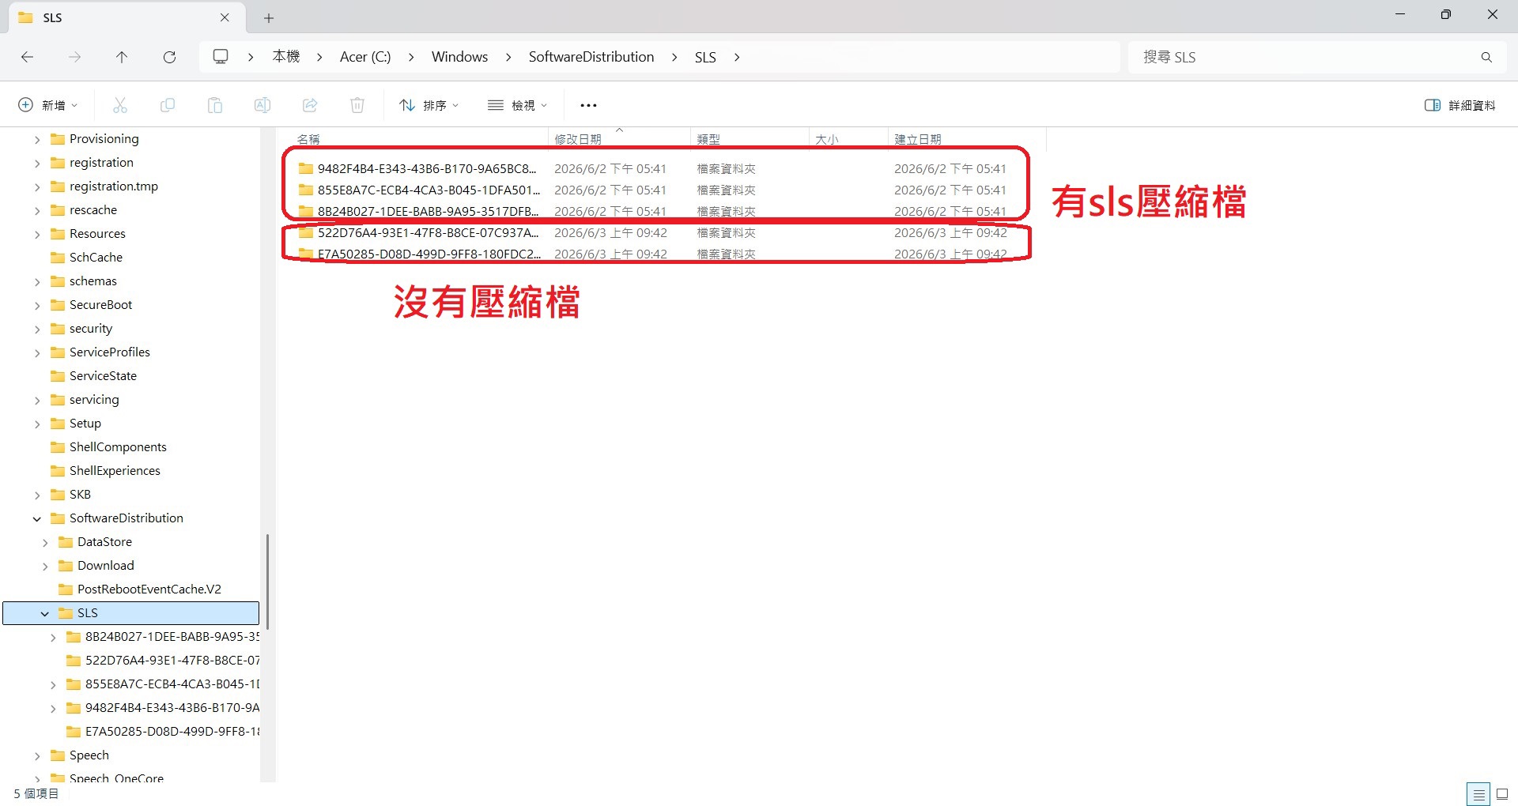Select ShellExperiences in the navigation tree
Image resolution: width=1518 pixels, height=806 pixels.
point(115,470)
